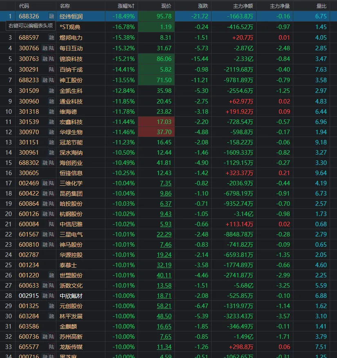Image resolution: width=337 pixels, height=358 pixels.
Task: Click the 融 badge on the 通业科技 row
Action: coord(51,101)
